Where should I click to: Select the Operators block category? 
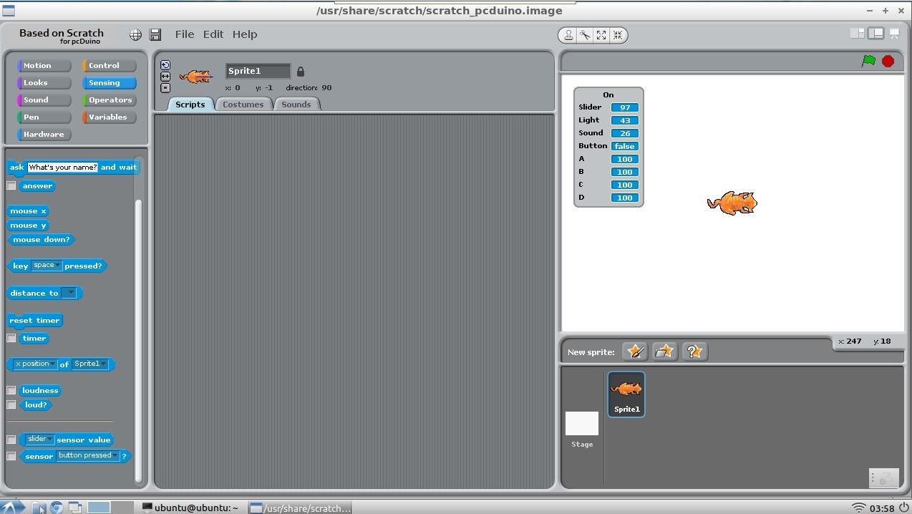pyautogui.click(x=109, y=100)
